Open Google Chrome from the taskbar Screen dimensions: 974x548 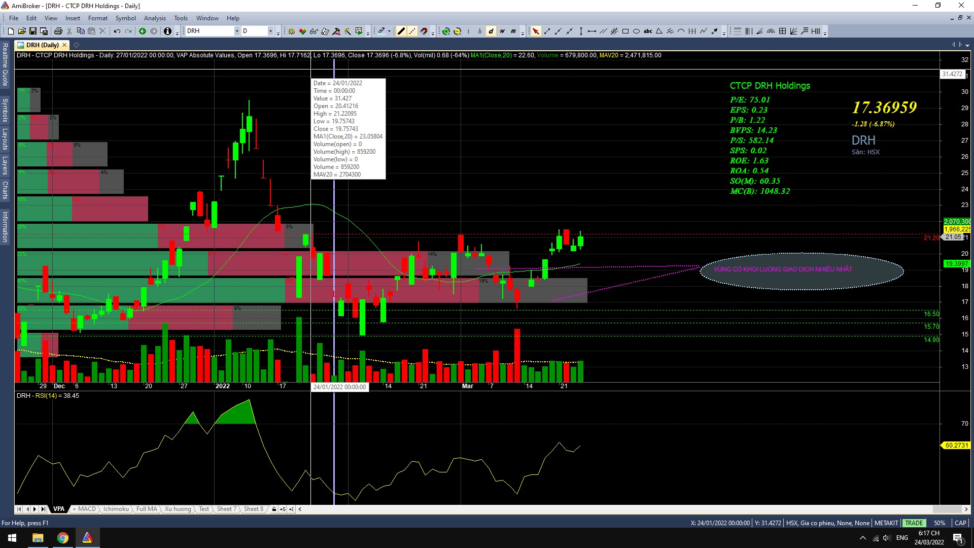(63, 538)
